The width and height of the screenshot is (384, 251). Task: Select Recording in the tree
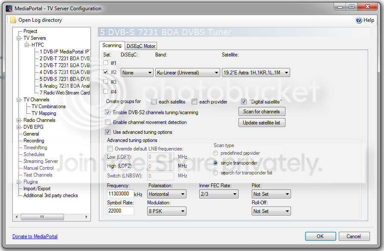point(34,141)
